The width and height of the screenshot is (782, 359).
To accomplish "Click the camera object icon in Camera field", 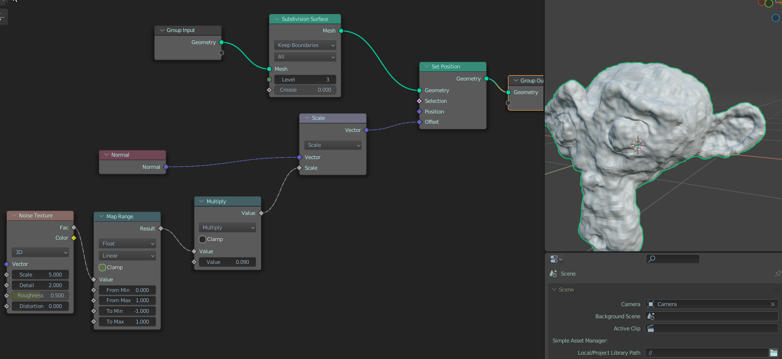I will [x=651, y=304].
